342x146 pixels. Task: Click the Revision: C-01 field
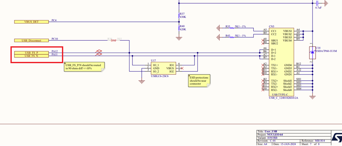pyautogui.click(x=279, y=141)
